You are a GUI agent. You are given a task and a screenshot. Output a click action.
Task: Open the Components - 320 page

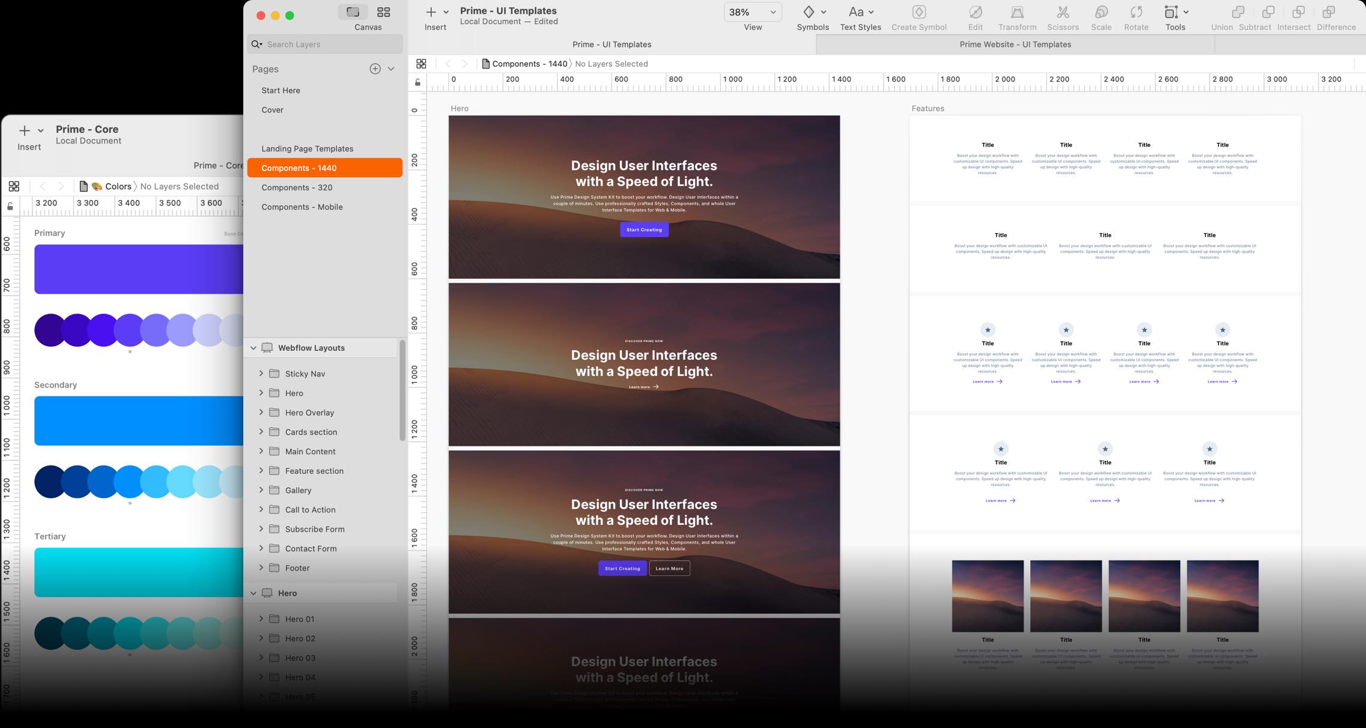click(297, 187)
